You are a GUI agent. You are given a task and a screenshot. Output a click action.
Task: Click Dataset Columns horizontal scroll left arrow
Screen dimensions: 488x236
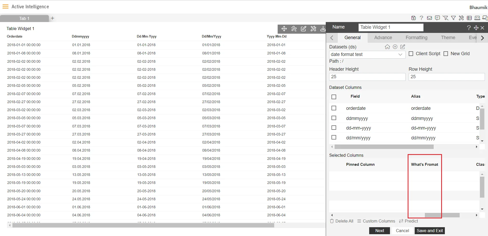tap(332, 147)
